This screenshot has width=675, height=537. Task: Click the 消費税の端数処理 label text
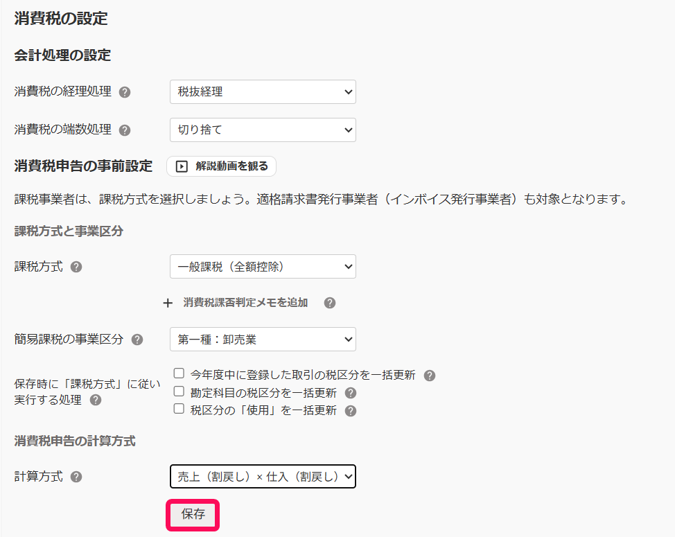[63, 130]
